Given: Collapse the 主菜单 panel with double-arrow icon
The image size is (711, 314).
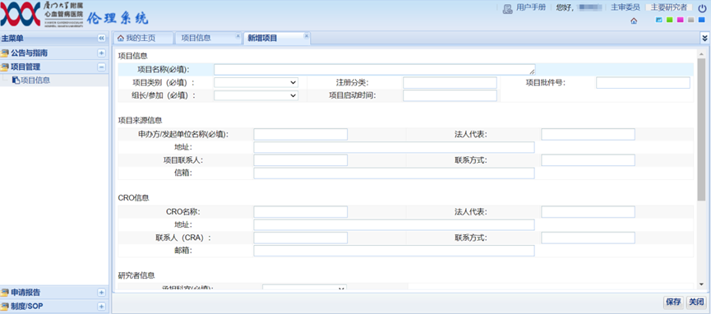Looking at the screenshot, I should tap(102, 38).
